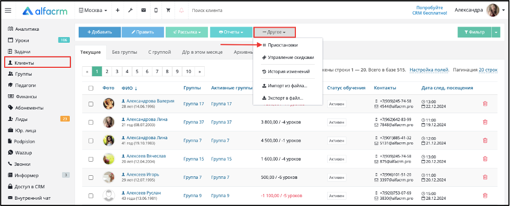Check the box for Алексеев Вячеслав
Viewport: 510px width, 206px height.
click(91, 159)
